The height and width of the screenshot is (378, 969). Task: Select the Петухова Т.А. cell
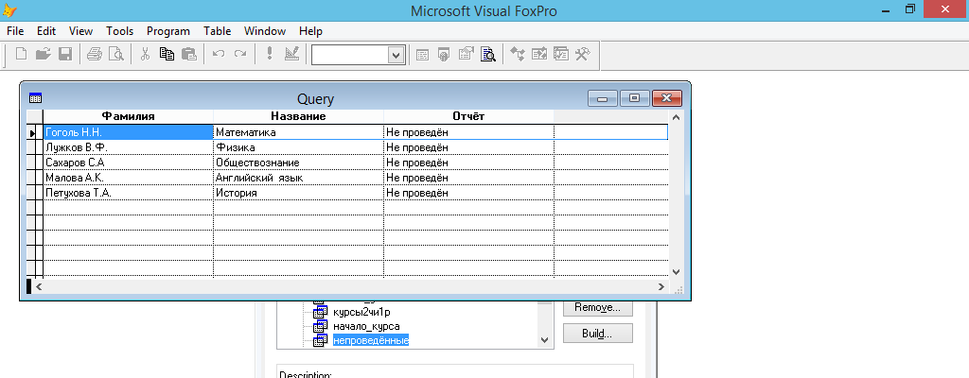pos(129,193)
